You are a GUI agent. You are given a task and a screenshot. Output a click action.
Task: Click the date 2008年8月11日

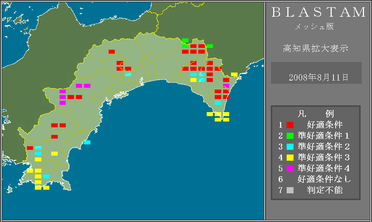(319, 78)
